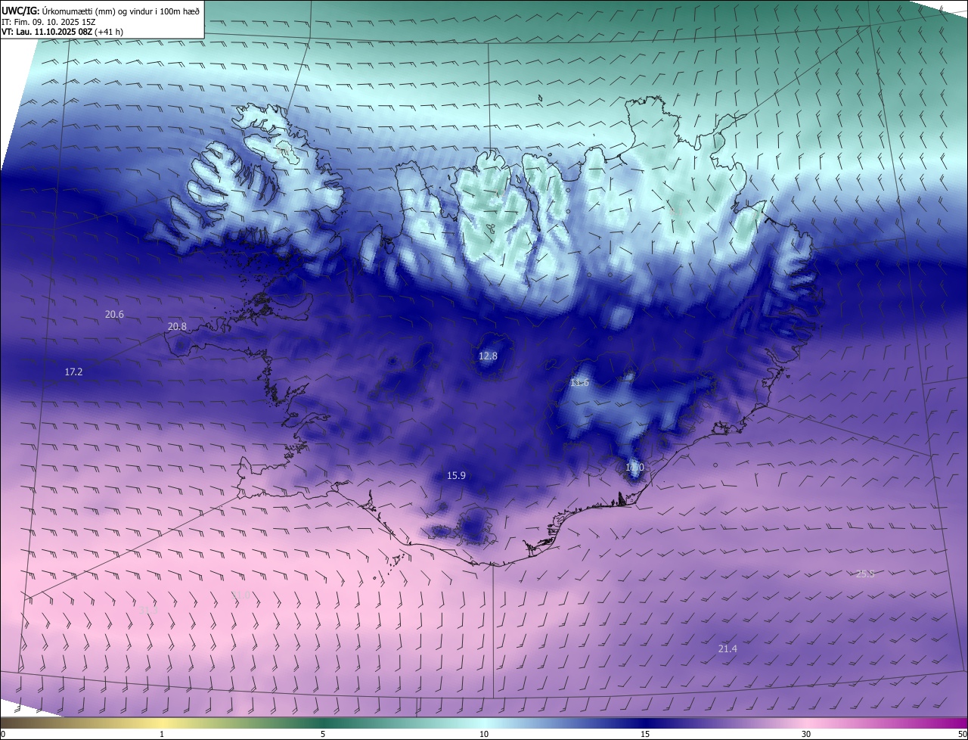Viewport: 968px width, 740px height.
Task: Click the 20.6 precipitation value on the map
Action: point(114,314)
